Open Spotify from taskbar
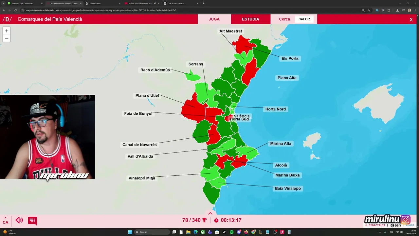This screenshot has width=419, height=236. pyautogui.click(x=231, y=232)
